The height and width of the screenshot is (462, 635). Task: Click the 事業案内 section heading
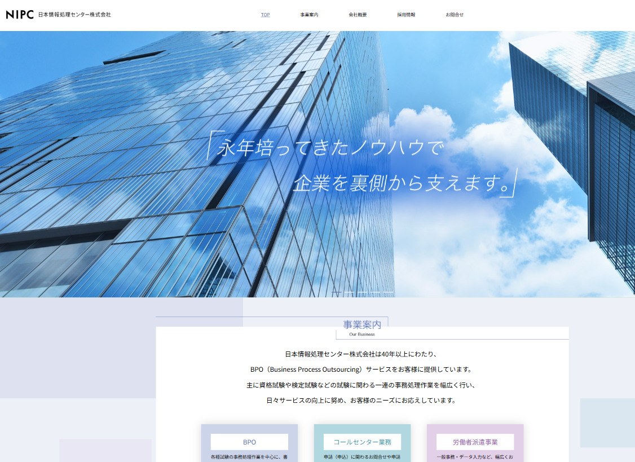tap(361, 324)
